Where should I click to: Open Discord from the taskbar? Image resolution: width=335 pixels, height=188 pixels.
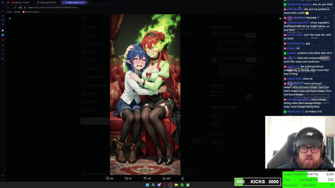[159, 185]
